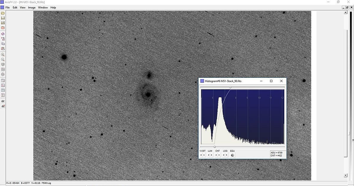354x186 pixels.
Task: Click the red folder toolbar icon
Action: point(3,28)
